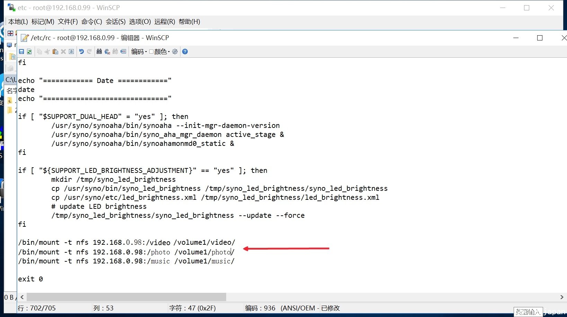Click the line/row indicator '行: 702/705' in the status bar

click(x=37, y=308)
